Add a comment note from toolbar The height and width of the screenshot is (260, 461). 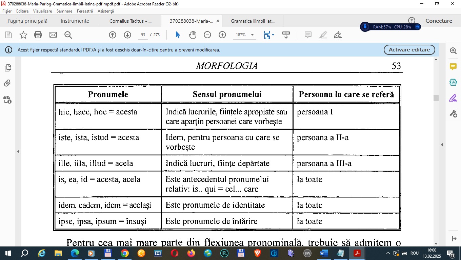[308, 35]
